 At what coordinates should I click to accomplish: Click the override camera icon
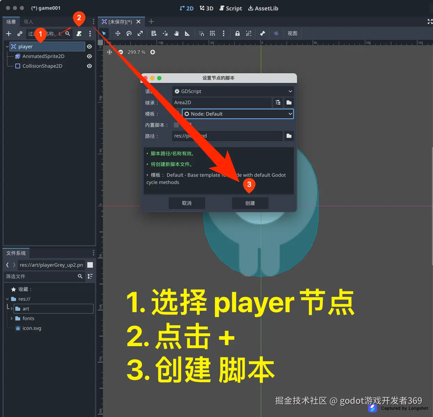[x=276, y=33]
